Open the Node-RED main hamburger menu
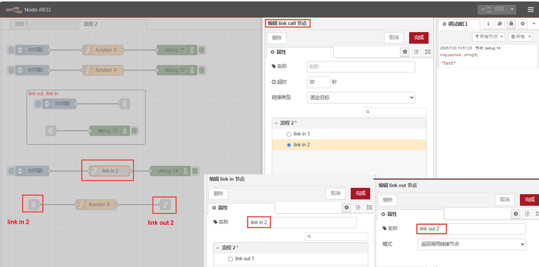This screenshot has width=539, height=267. point(531,9)
